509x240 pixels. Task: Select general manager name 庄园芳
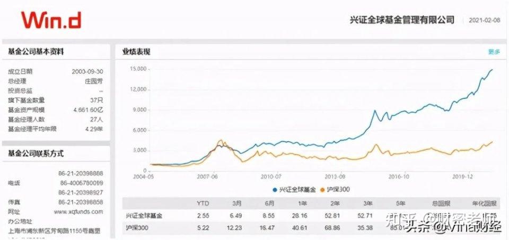click(94, 81)
